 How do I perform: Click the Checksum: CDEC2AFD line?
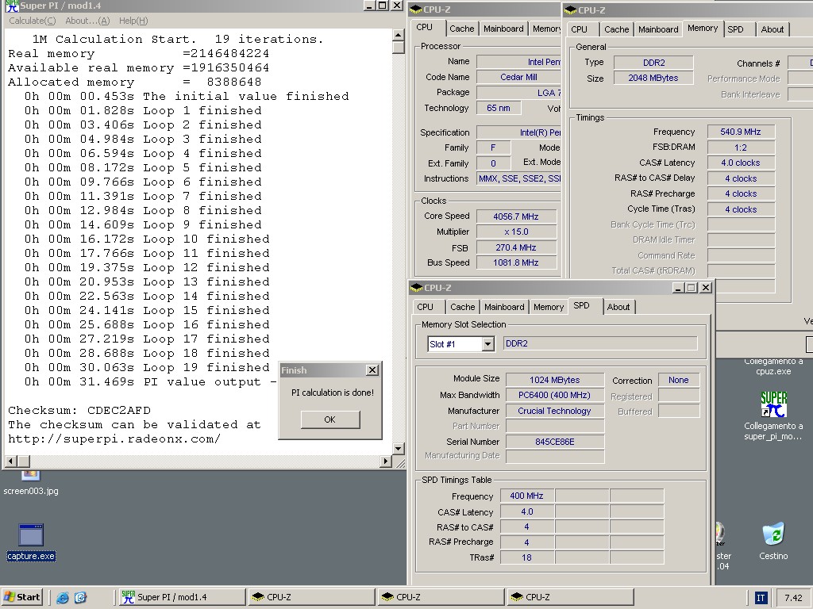79,411
